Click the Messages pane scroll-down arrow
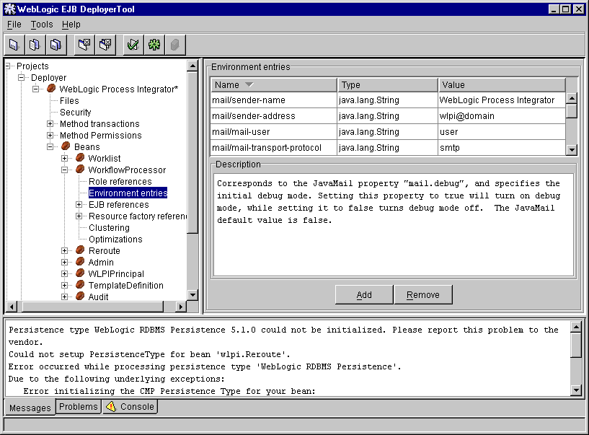Image resolution: width=589 pixels, height=435 pixels. 576,390
